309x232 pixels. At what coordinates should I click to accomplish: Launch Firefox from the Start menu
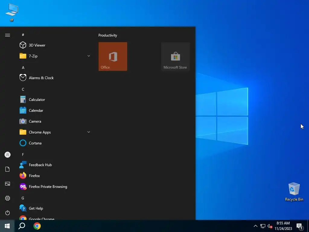tap(55, 176)
